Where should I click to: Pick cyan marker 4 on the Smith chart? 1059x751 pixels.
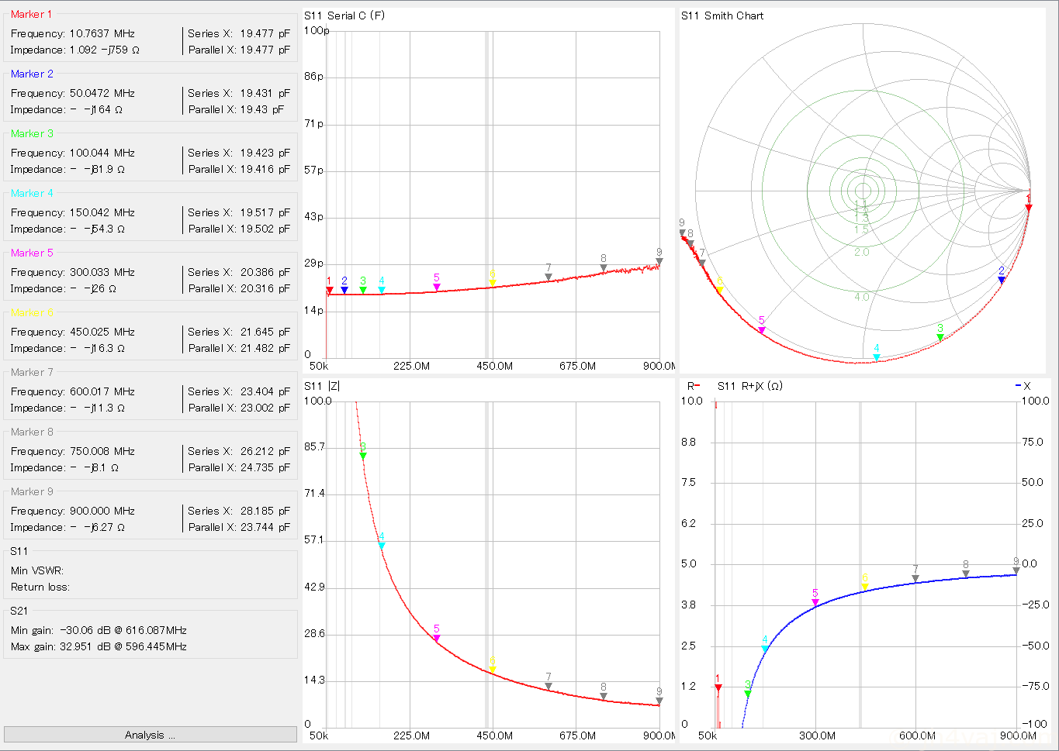coord(877,357)
